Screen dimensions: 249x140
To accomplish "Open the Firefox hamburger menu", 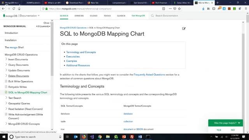I will [245, 9].
